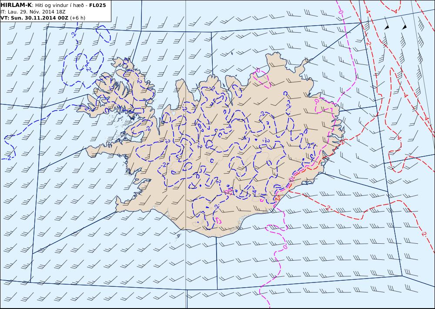The height and width of the screenshot is (309, 435).
Task: Click the '(+6 h)' forecast offset
Action: (77, 18)
